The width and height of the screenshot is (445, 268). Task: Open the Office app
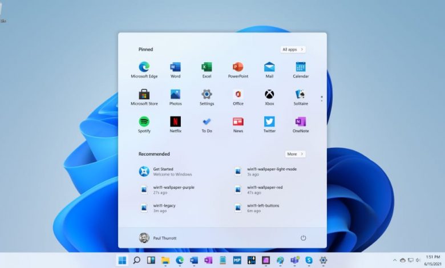(x=238, y=97)
